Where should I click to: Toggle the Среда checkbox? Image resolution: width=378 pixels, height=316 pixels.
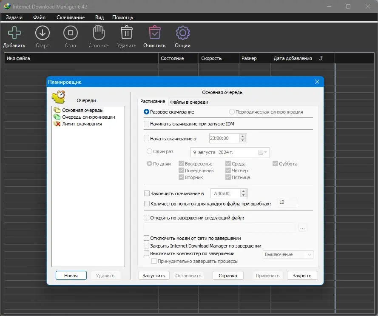tap(228, 164)
